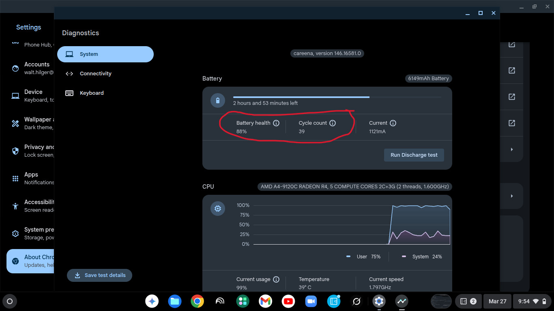Click the User 75% legend entry
Screen dimensions: 554x311
[x=363, y=257]
